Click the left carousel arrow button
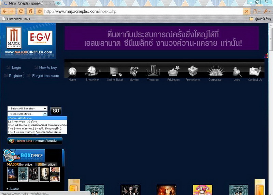This screenshot has height=195, width=273. point(74,187)
